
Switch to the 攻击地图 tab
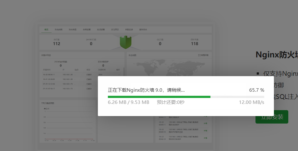pyautogui.click(x=58, y=30)
